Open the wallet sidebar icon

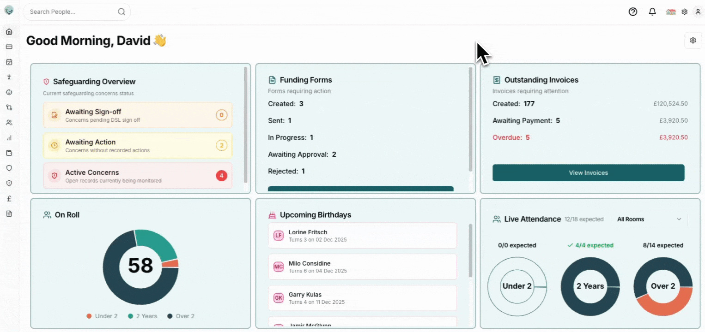(9, 153)
